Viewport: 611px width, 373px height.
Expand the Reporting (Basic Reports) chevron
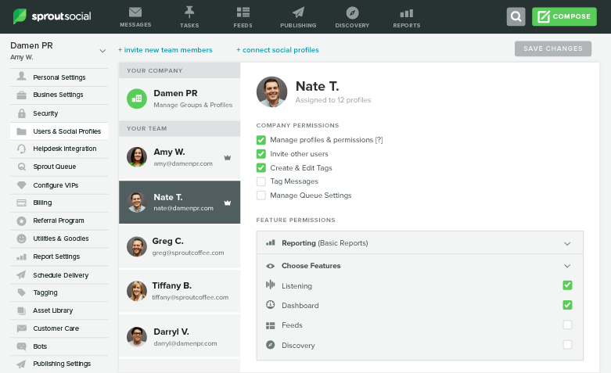coord(567,244)
